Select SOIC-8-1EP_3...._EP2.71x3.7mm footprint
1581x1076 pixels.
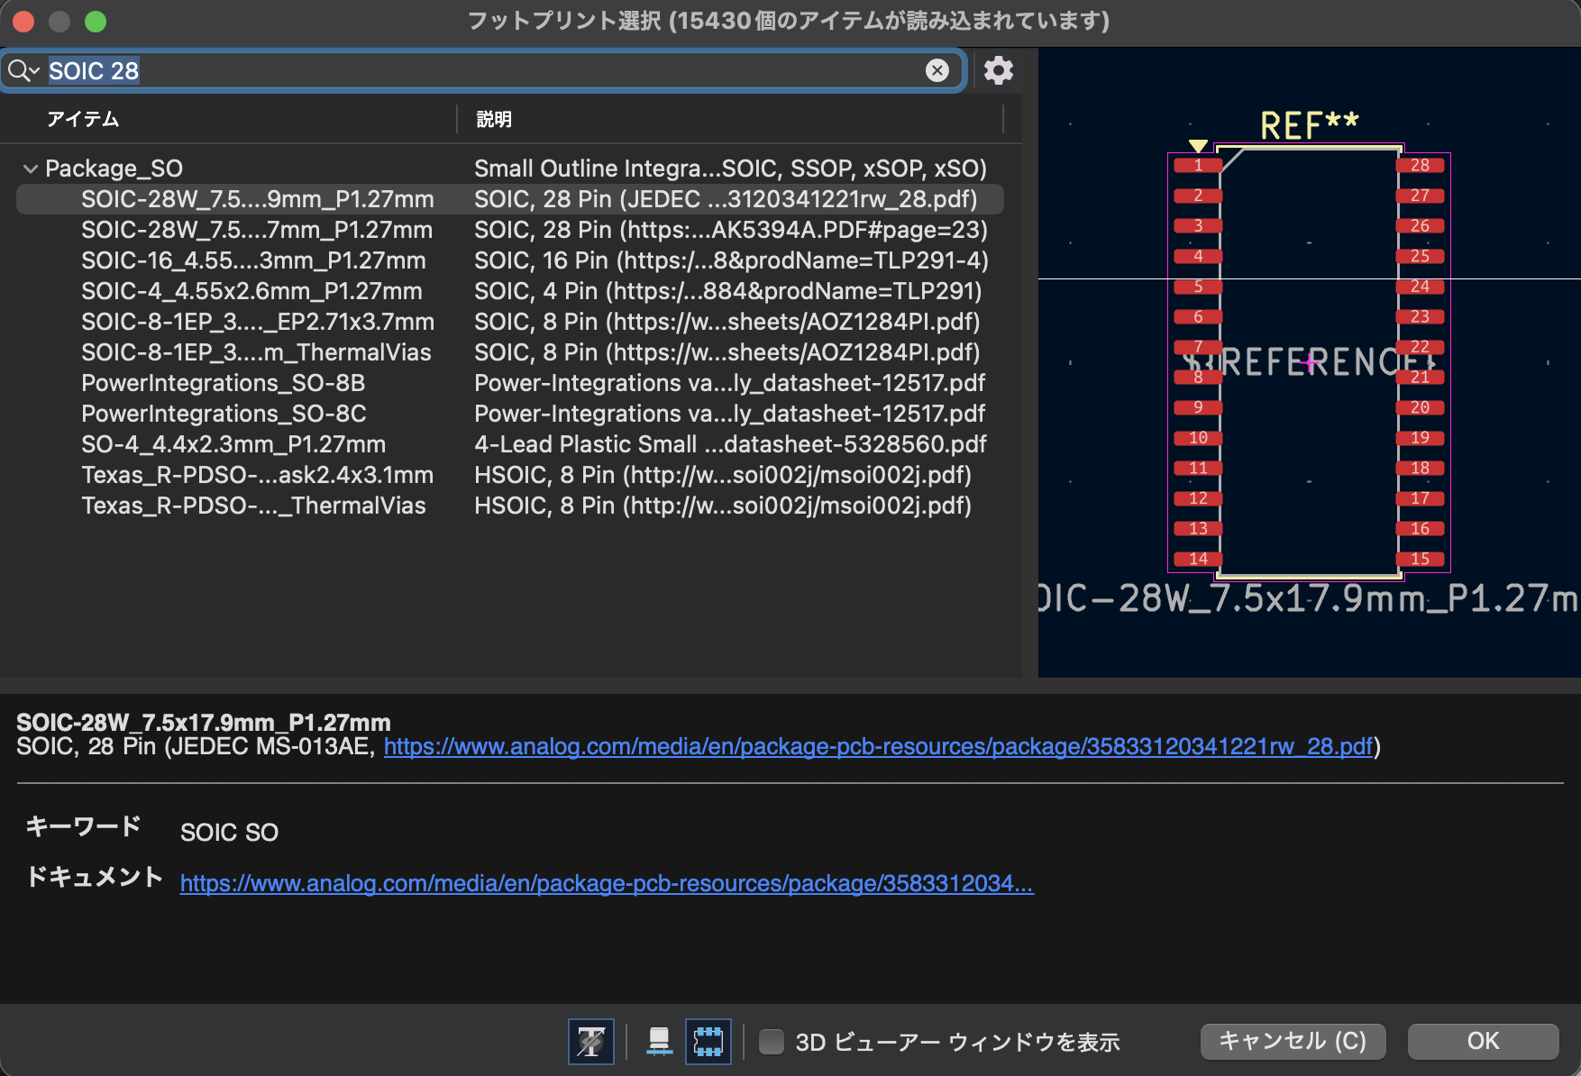[x=258, y=322]
